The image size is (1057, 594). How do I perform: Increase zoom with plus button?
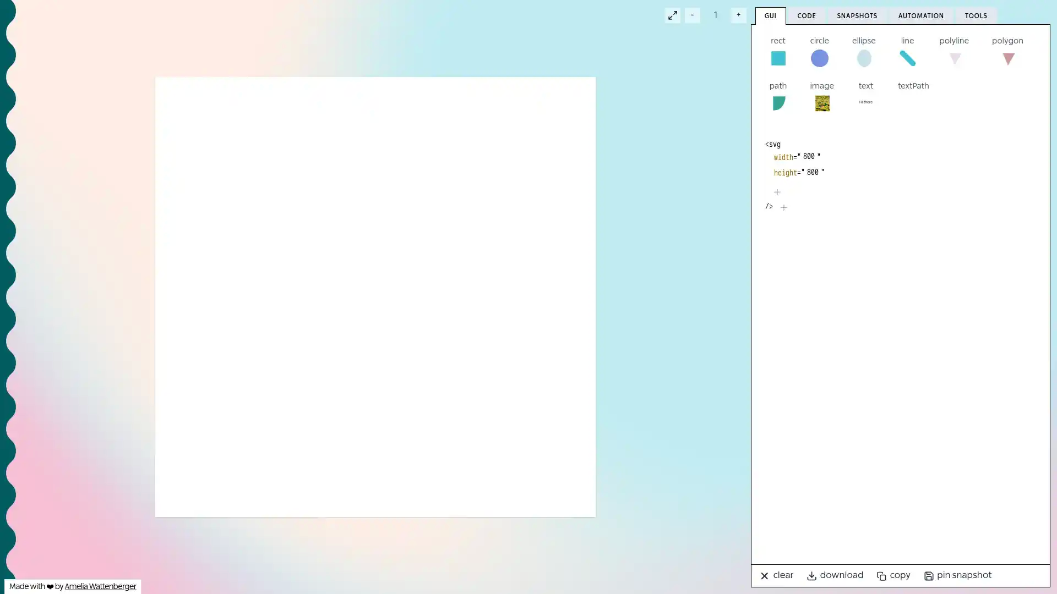click(x=738, y=15)
